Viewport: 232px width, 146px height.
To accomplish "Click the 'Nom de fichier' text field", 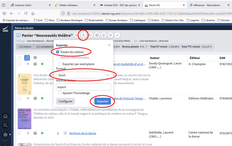I will pyautogui.click(x=84, y=87).
